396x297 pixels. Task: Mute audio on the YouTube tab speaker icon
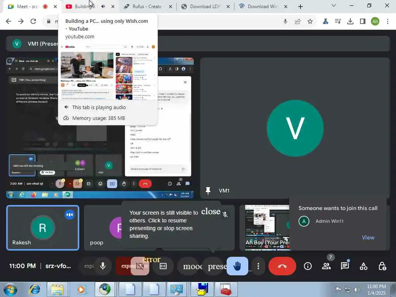point(103,7)
